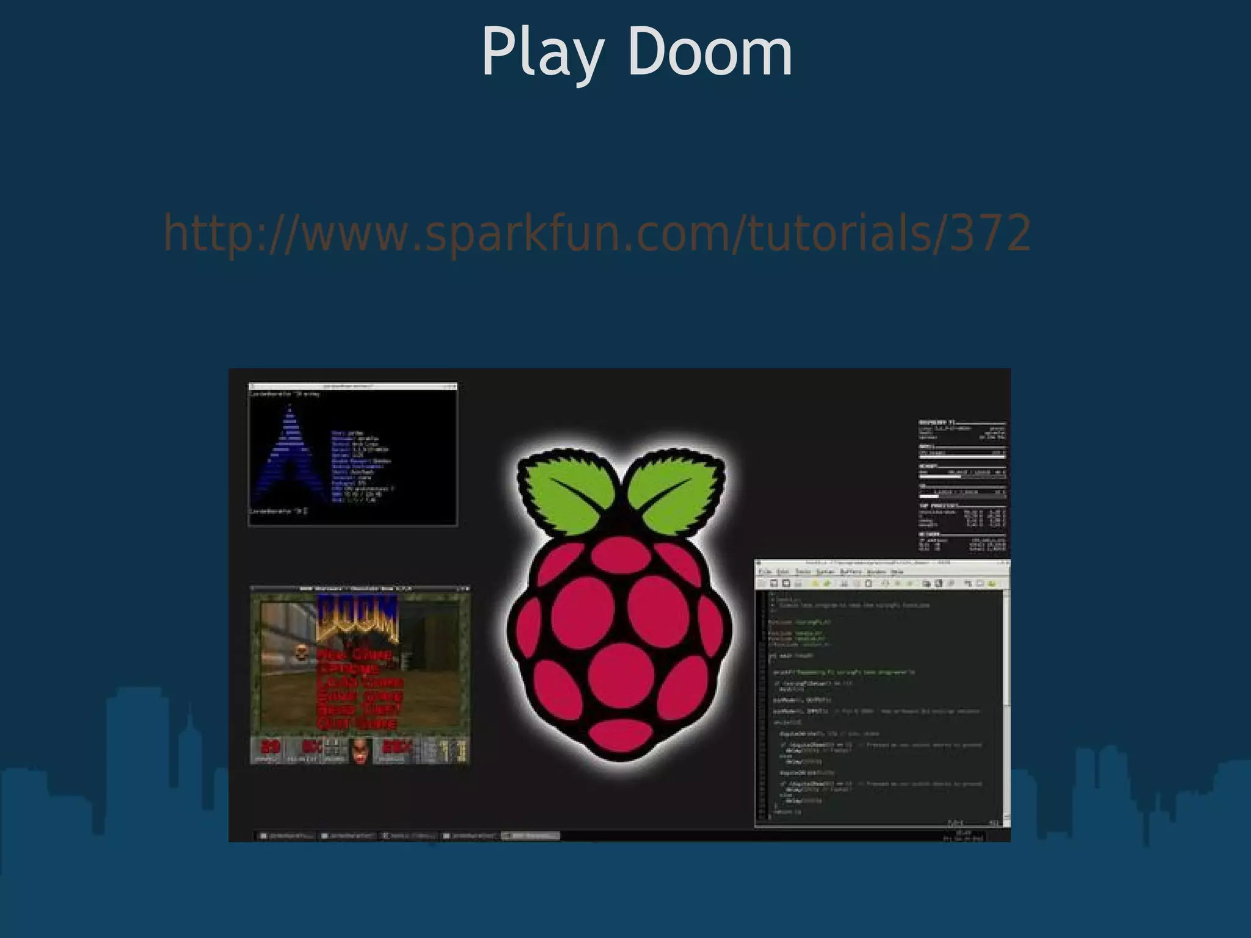Click the Save file icon in gVim toolbar

(x=774, y=583)
